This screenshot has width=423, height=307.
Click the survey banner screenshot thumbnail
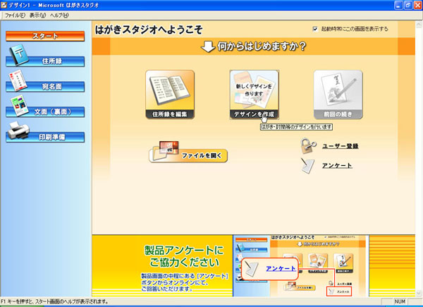click(x=300, y=266)
